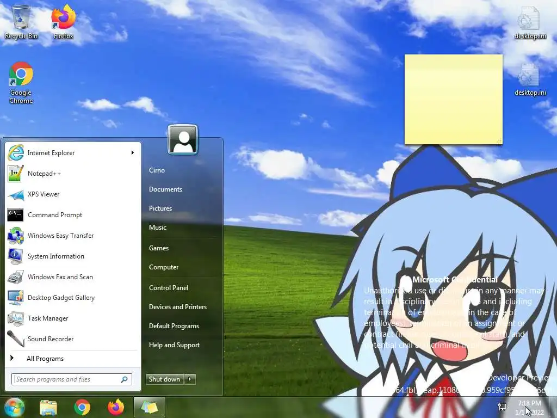
Task: Click inside the yellow sticky note
Action: (x=454, y=100)
